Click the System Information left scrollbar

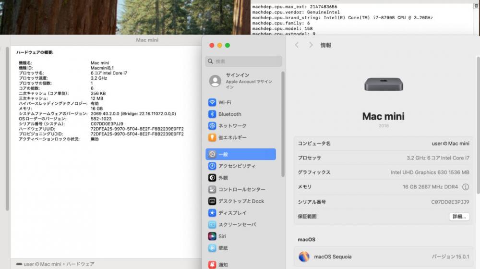[x=7, y=129]
